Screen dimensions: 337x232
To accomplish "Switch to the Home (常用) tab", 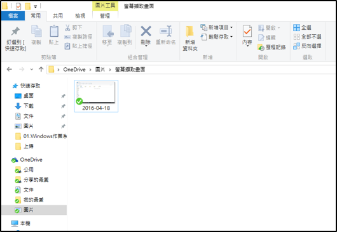I will pyautogui.click(x=36, y=16).
